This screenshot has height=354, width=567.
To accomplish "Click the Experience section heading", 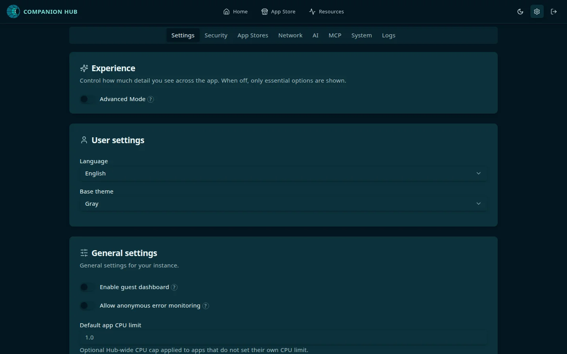I will pyautogui.click(x=113, y=68).
